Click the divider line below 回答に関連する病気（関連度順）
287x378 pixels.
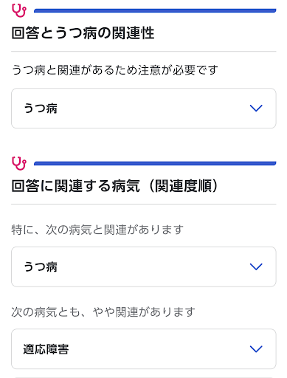144,204
